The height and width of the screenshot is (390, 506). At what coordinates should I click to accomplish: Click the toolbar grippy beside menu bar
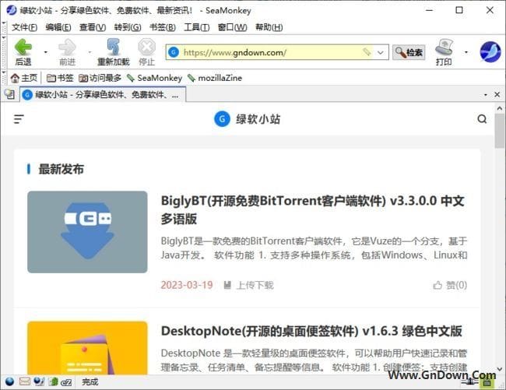pos(4,27)
